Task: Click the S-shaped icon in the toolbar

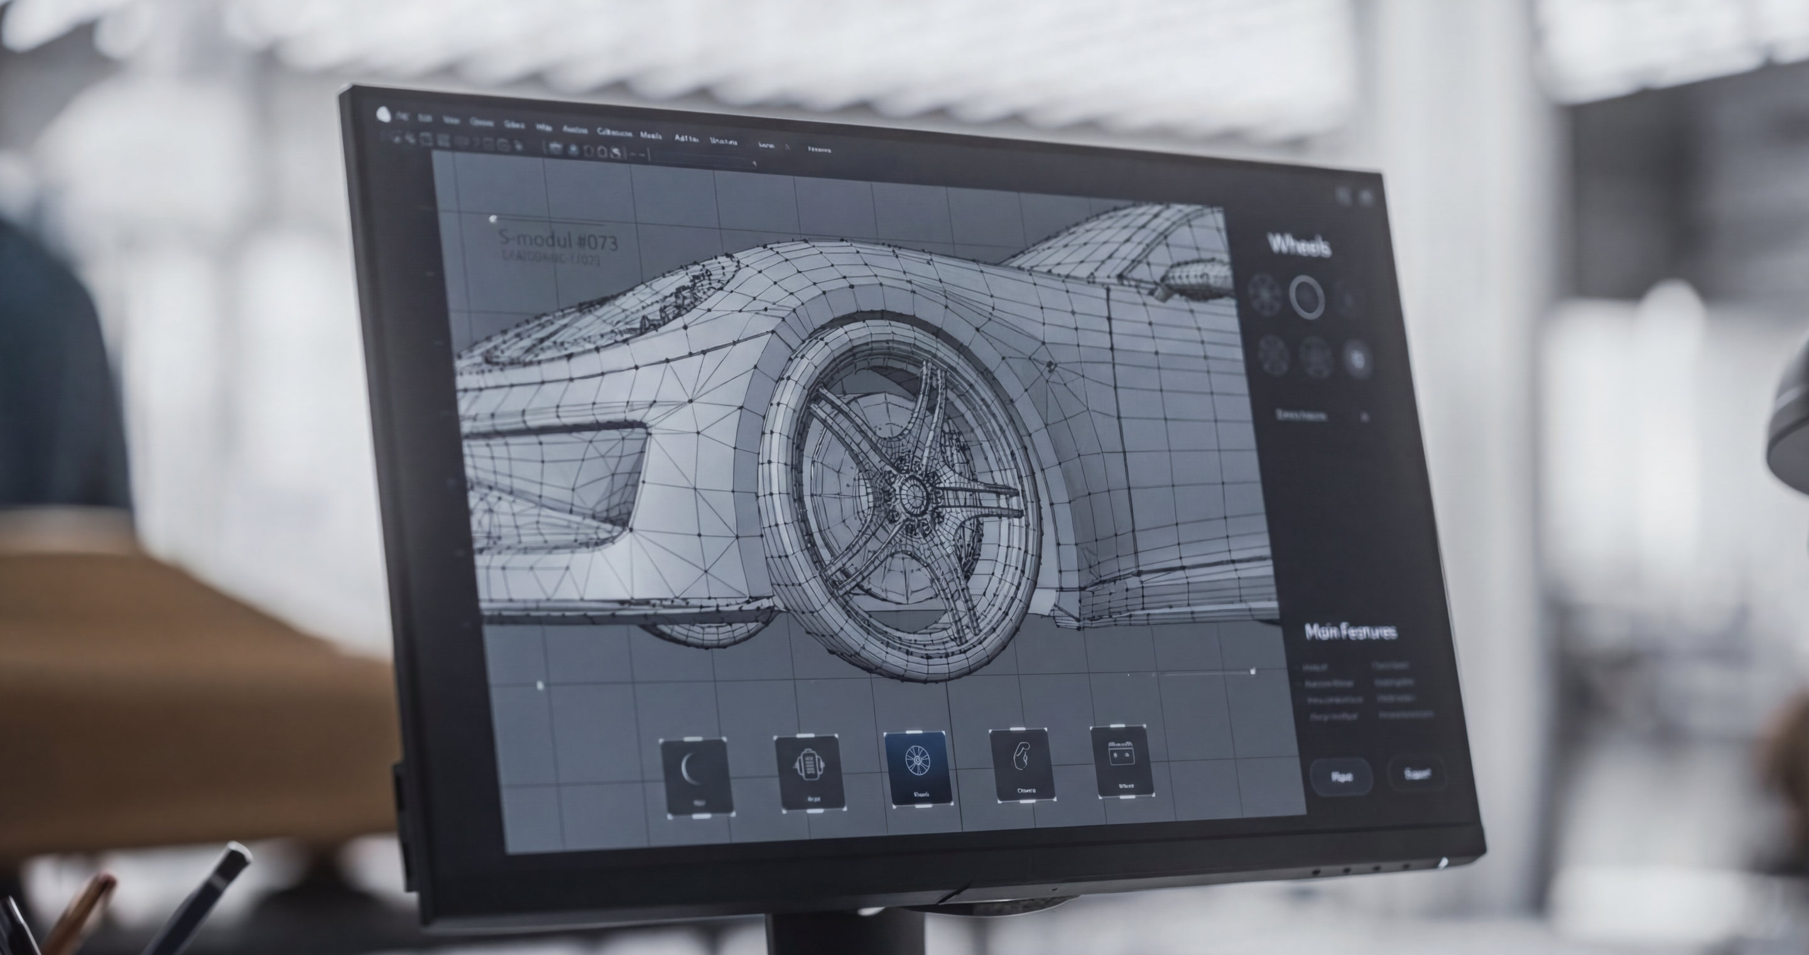Action: tap(615, 152)
